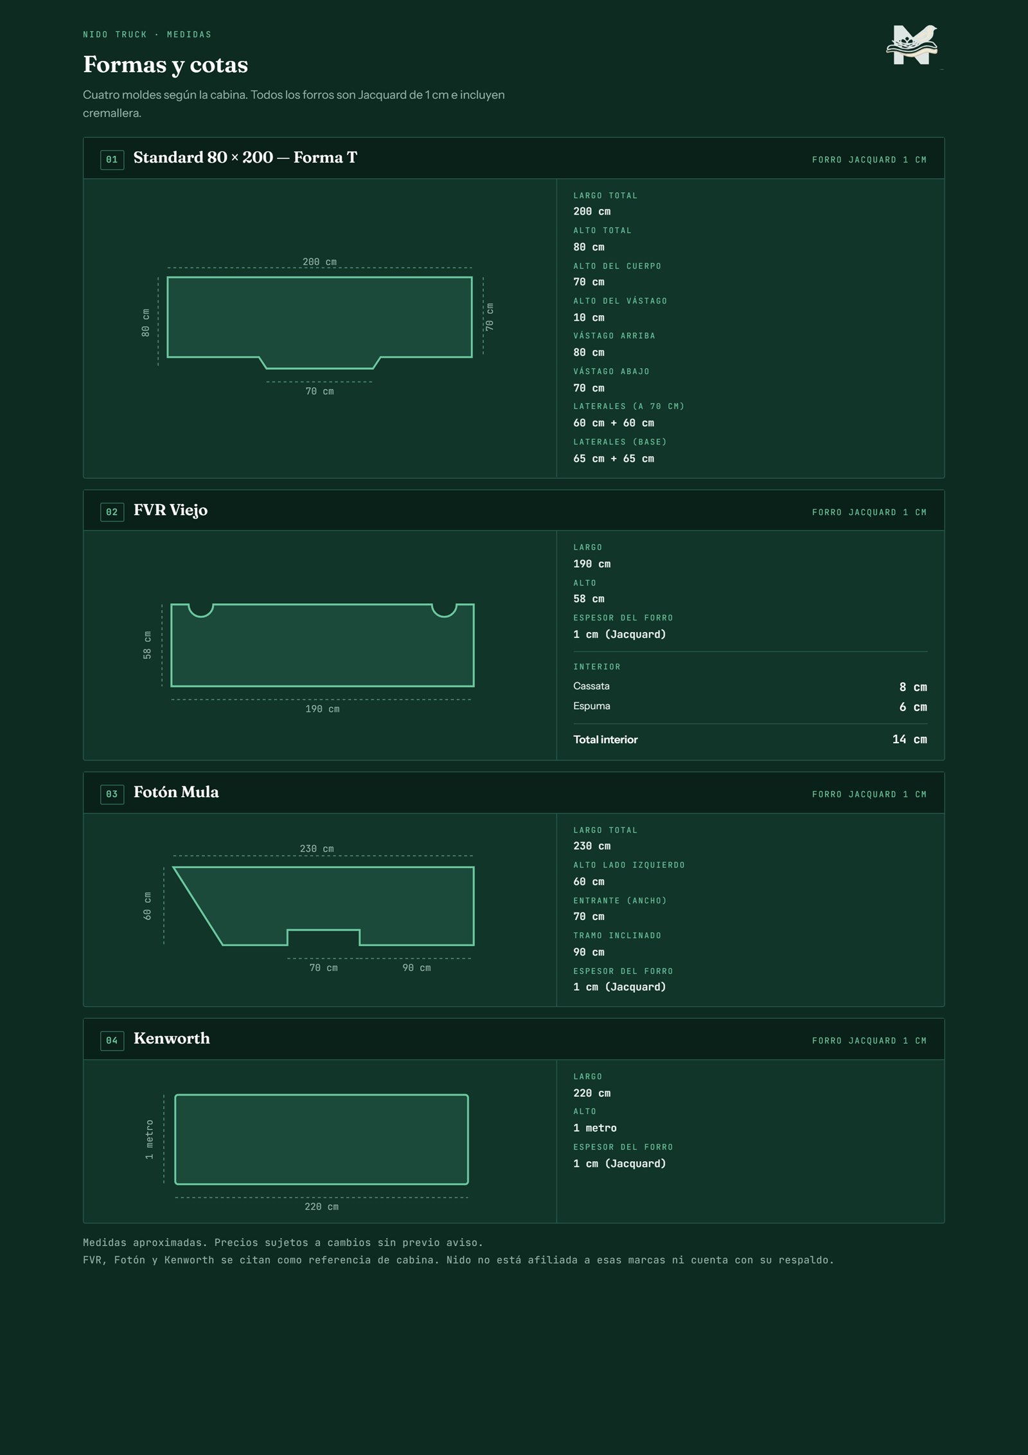Select the "NIDO TRUCK · MEDIDAS" breadcrumb text
The height and width of the screenshot is (1455, 1028).
(147, 35)
